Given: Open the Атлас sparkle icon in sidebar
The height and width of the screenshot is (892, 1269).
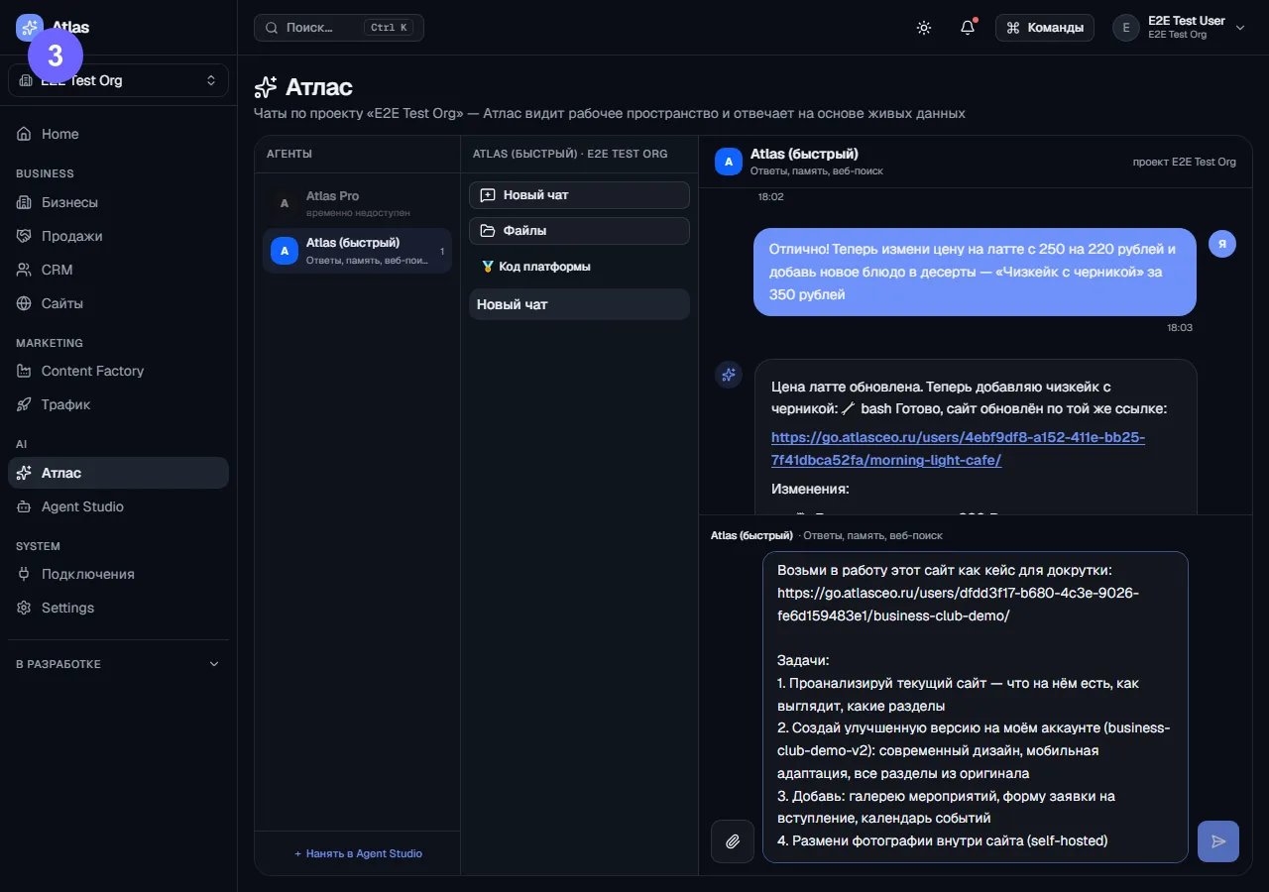Looking at the screenshot, I should click(x=25, y=473).
